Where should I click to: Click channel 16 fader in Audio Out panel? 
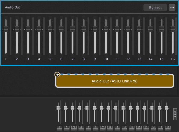pos(173,29)
